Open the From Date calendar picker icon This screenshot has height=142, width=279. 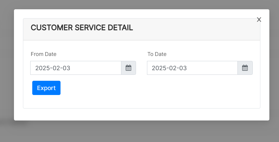pos(128,68)
